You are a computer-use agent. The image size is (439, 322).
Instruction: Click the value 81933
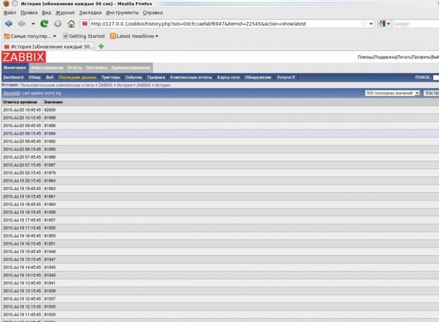coord(50,315)
